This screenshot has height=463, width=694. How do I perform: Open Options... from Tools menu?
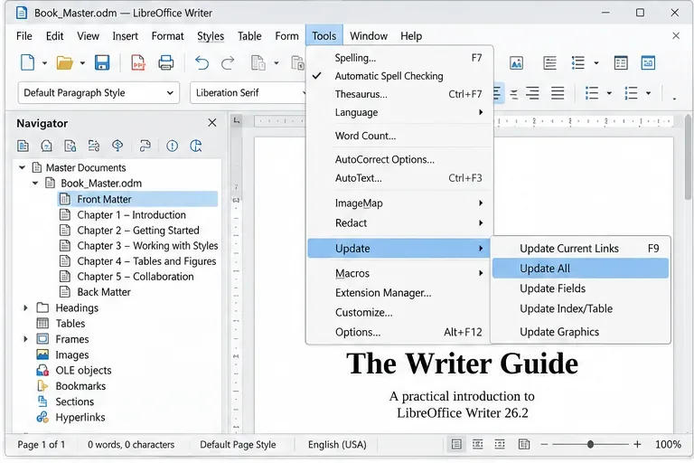click(399, 332)
